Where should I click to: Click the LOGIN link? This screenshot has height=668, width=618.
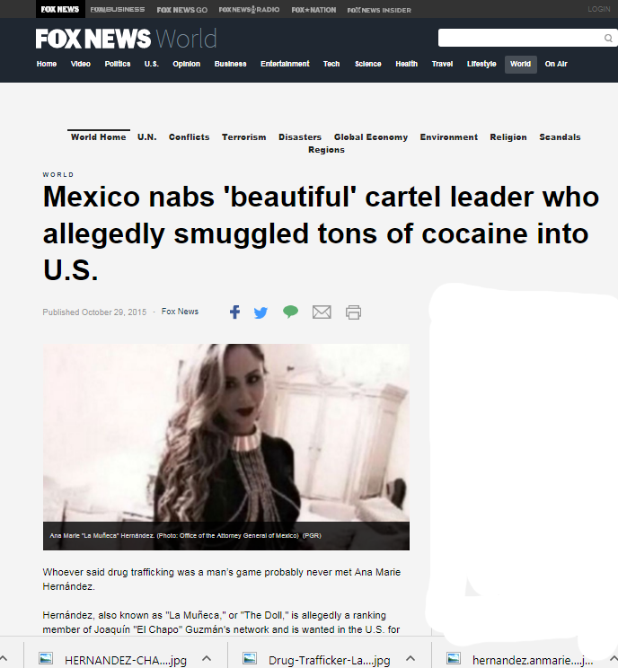(599, 9)
